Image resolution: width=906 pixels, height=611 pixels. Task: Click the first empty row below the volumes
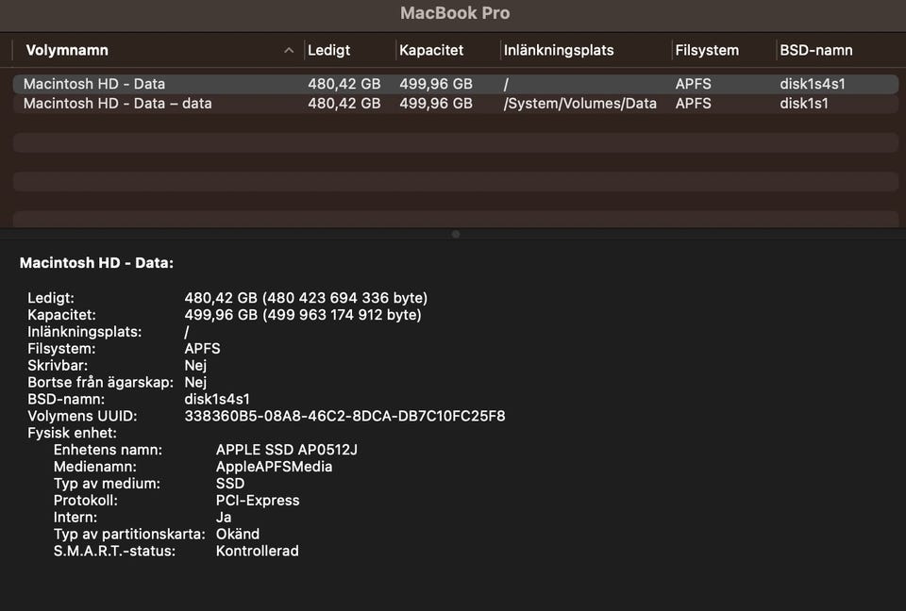tap(455, 142)
